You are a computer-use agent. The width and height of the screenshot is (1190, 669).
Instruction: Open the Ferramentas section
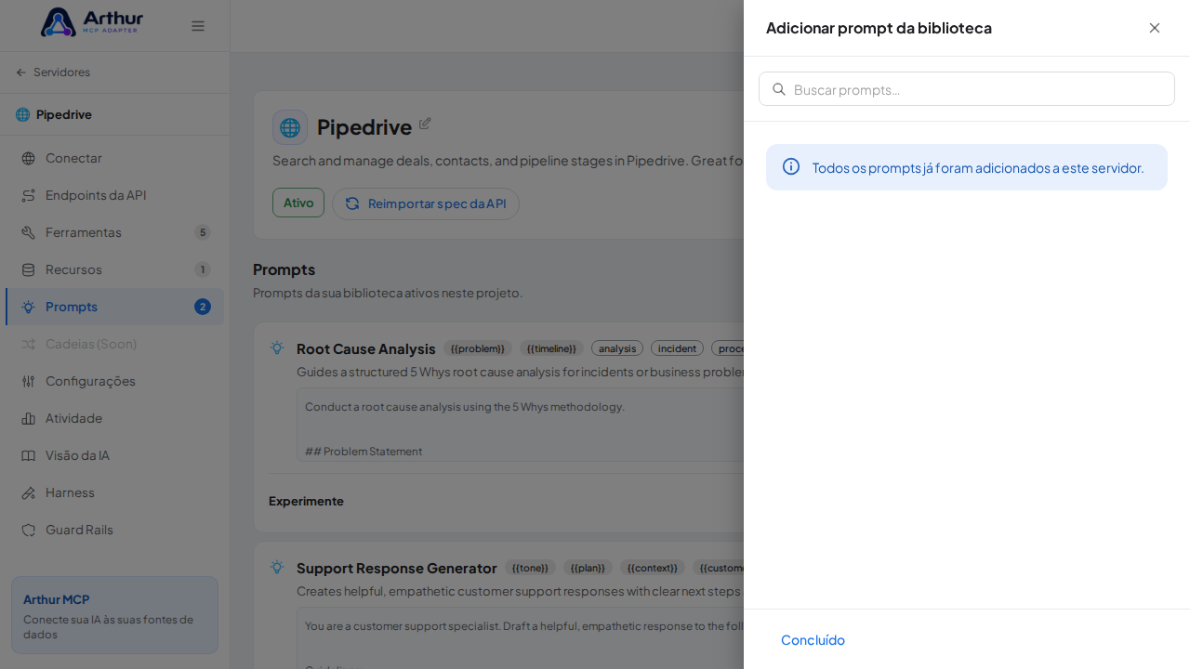click(x=115, y=232)
